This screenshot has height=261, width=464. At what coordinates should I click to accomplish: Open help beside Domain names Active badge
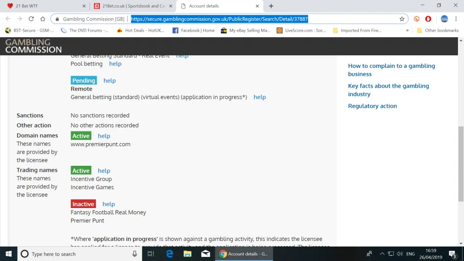(x=104, y=136)
